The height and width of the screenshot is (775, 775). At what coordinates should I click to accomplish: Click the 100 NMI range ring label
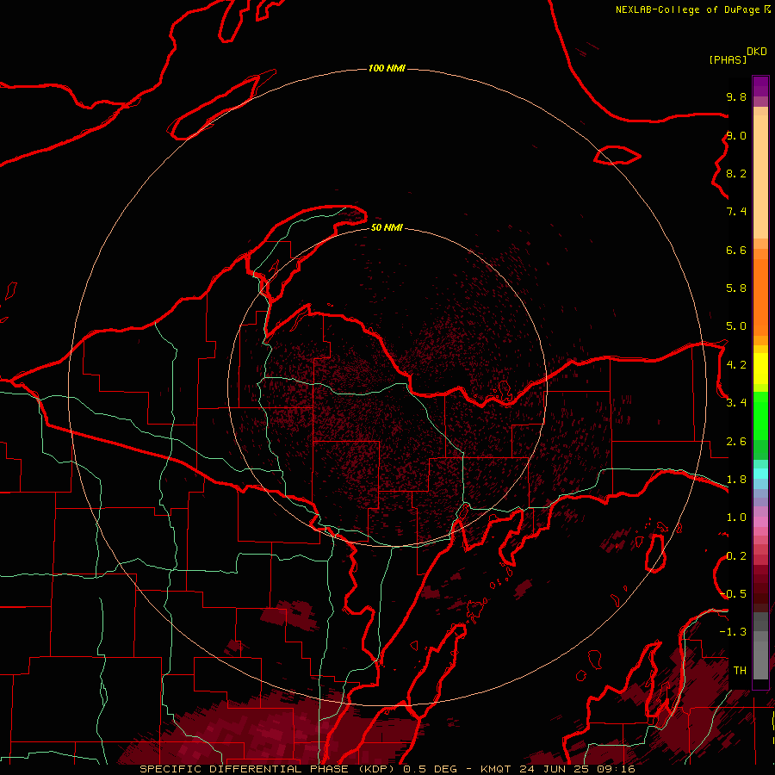[x=387, y=68]
